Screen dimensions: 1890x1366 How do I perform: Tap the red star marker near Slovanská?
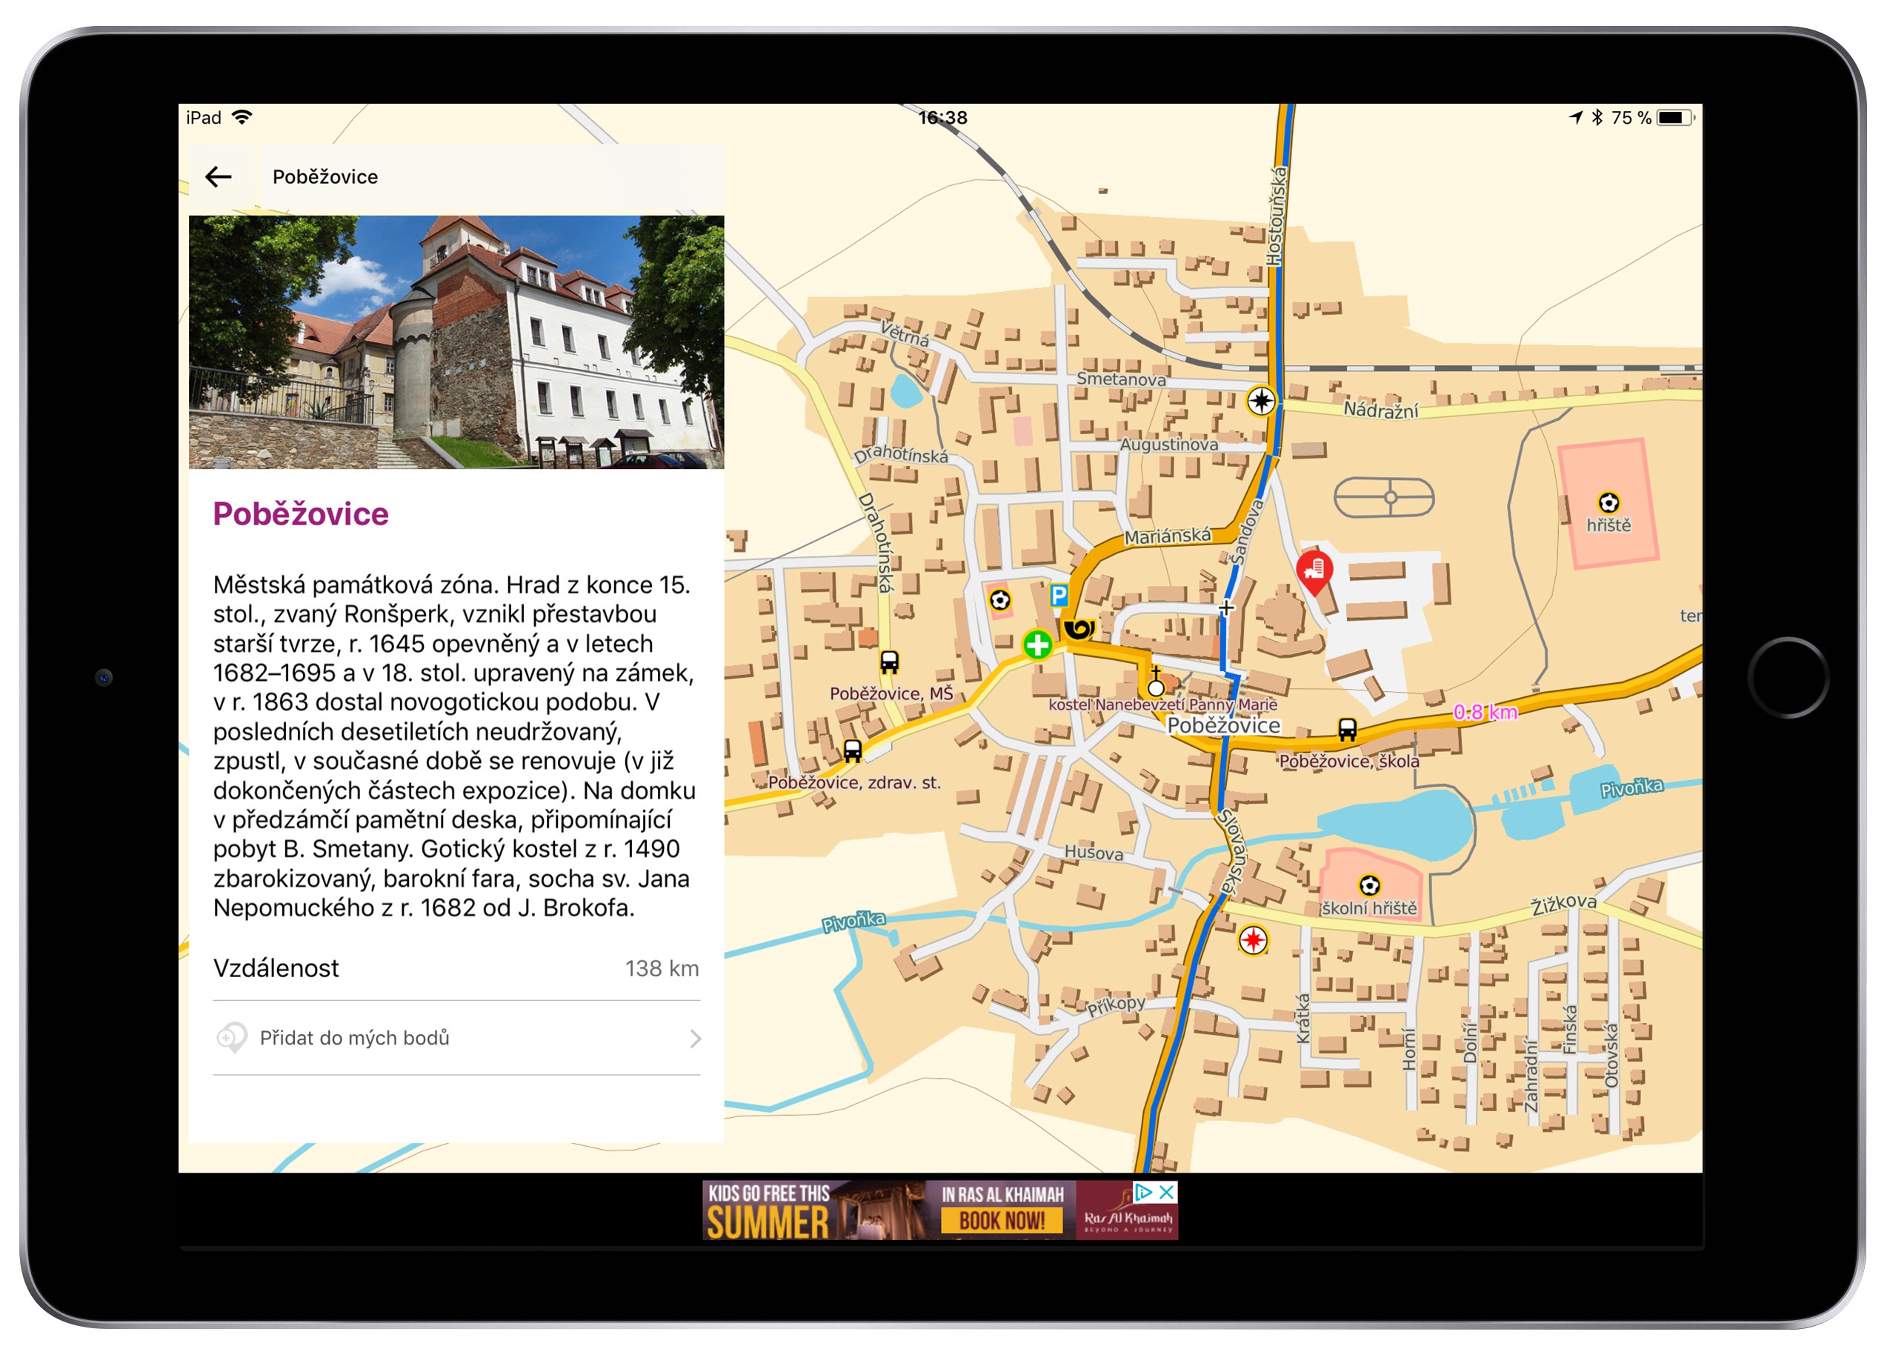[x=1253, y=940]
